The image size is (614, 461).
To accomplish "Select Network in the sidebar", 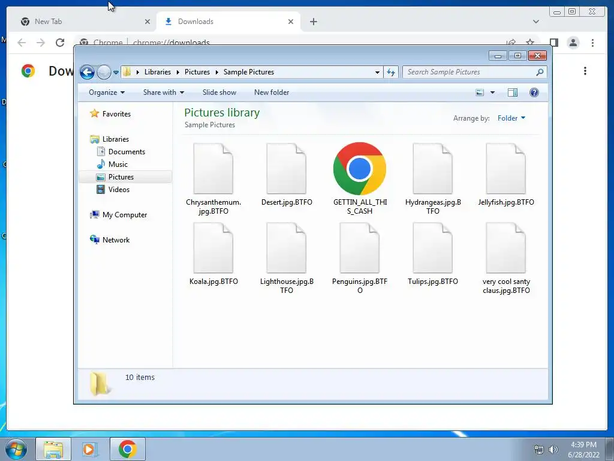I will [x=116, y=240].
